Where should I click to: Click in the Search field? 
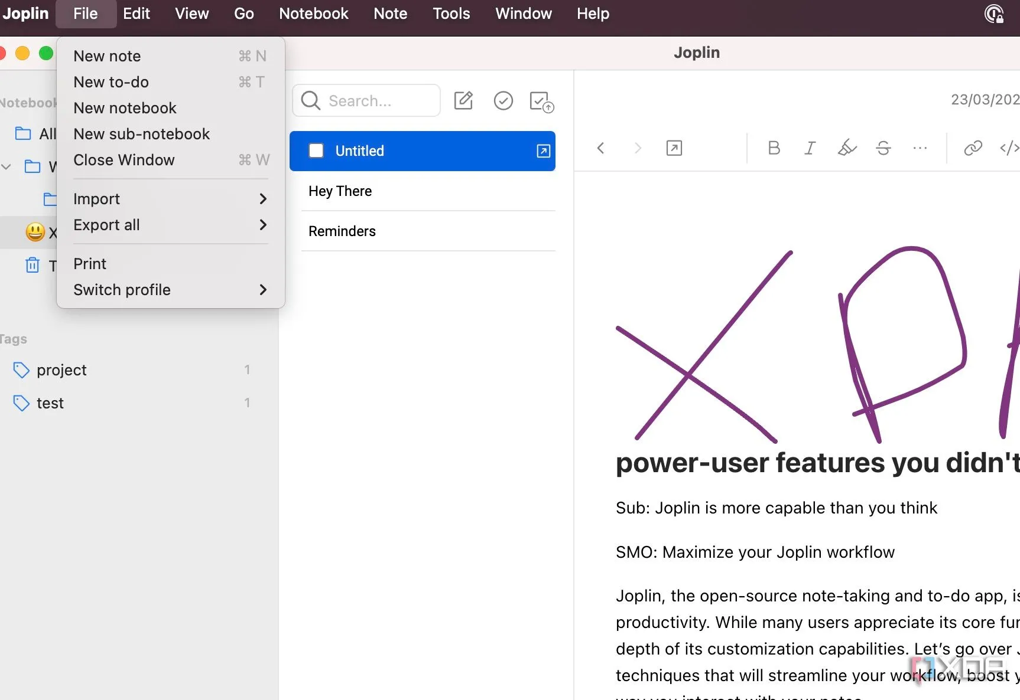[x=366, y=101]
